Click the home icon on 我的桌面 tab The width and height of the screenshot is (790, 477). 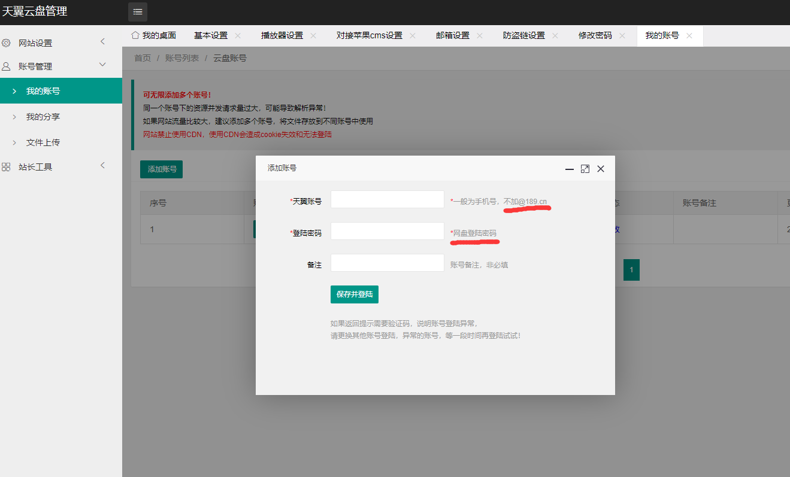click(x=135, y=35)
